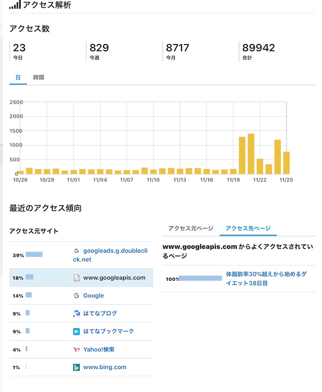Click the Yahoo! icon beside Yahoo!検索
Screen dimensions: 322x392
click(76, 350)
